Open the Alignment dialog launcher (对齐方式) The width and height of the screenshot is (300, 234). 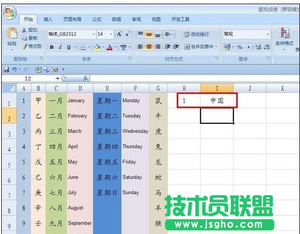(217, 58)
